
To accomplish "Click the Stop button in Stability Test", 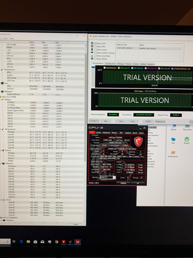I will coord(105,121).
